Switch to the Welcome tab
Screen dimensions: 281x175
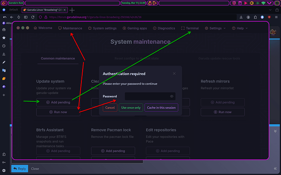tap(43, 28)
